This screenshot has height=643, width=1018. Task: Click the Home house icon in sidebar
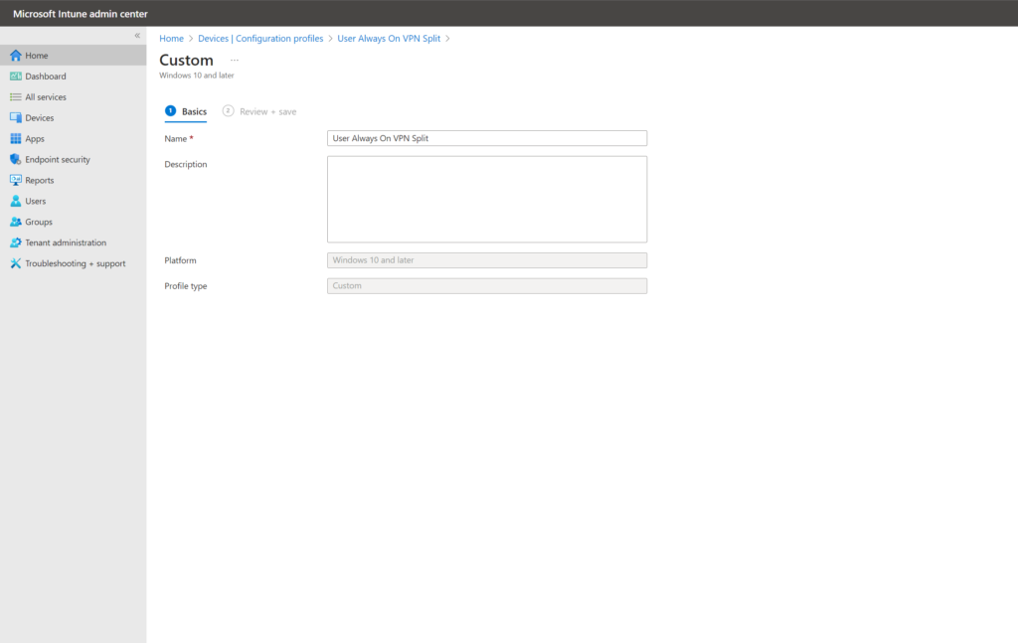16,55
